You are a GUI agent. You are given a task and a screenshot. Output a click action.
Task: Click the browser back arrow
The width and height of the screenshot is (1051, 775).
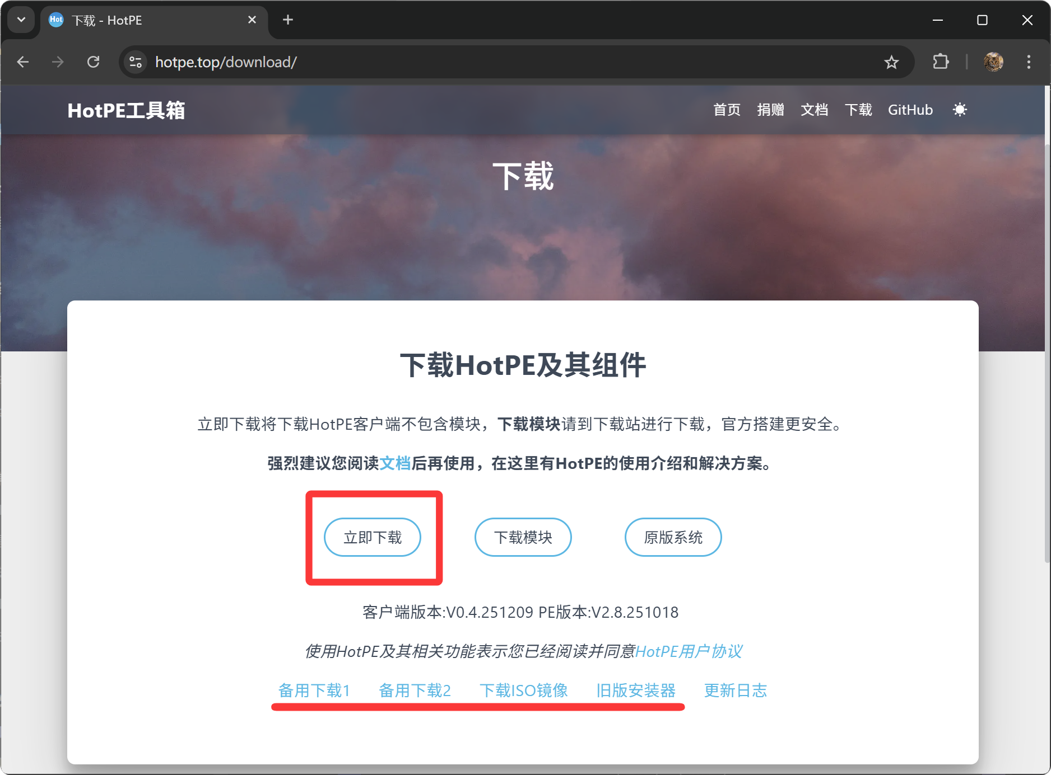[x=23, y=62]
